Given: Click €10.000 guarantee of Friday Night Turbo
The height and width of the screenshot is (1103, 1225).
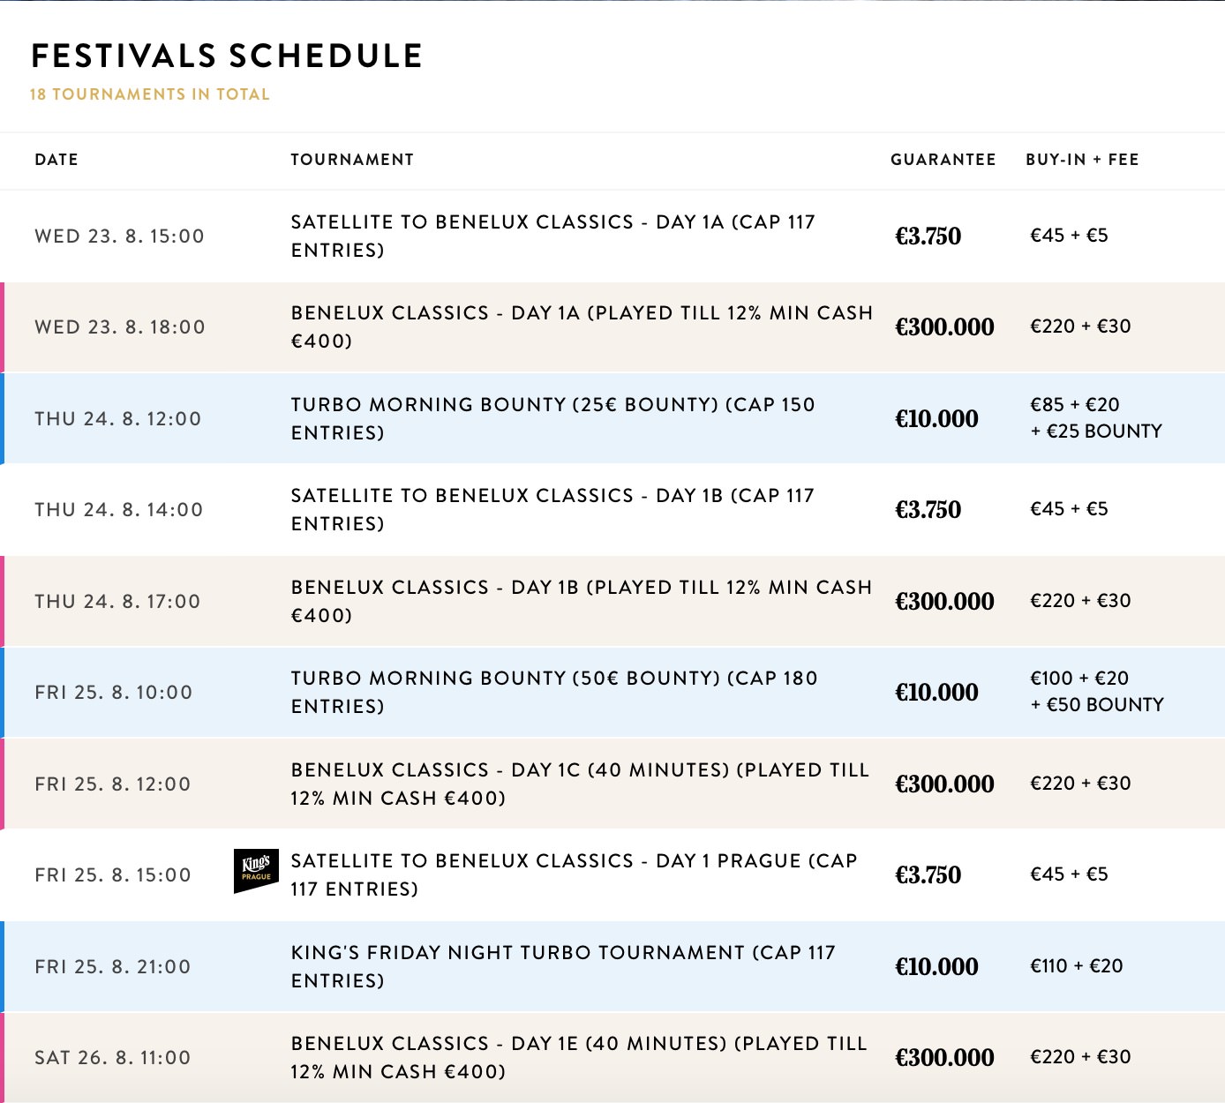Looking at the screenshot, I should (x=936, y=966).
